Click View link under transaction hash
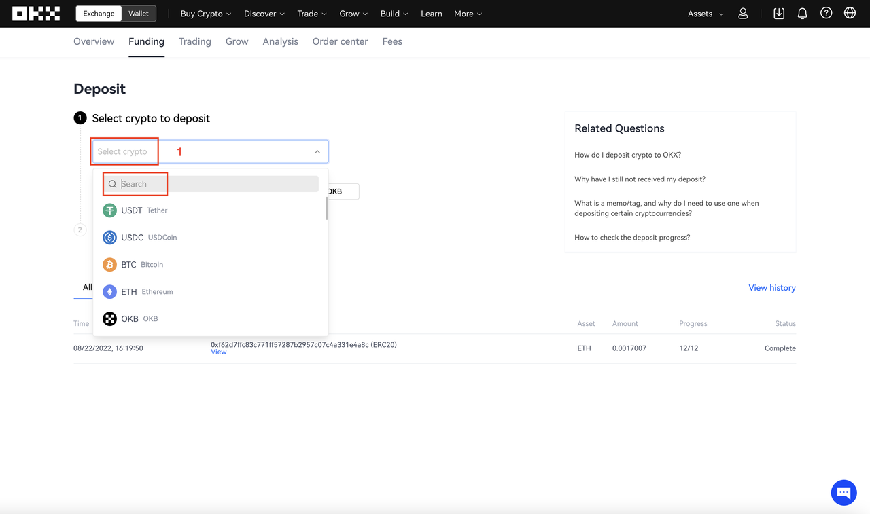Screen dimensions: 870x514 219,352
